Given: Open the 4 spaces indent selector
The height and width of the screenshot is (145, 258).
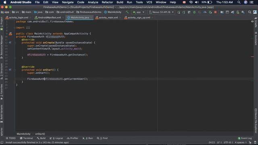Looking at the screenshot, I should 241,142.
